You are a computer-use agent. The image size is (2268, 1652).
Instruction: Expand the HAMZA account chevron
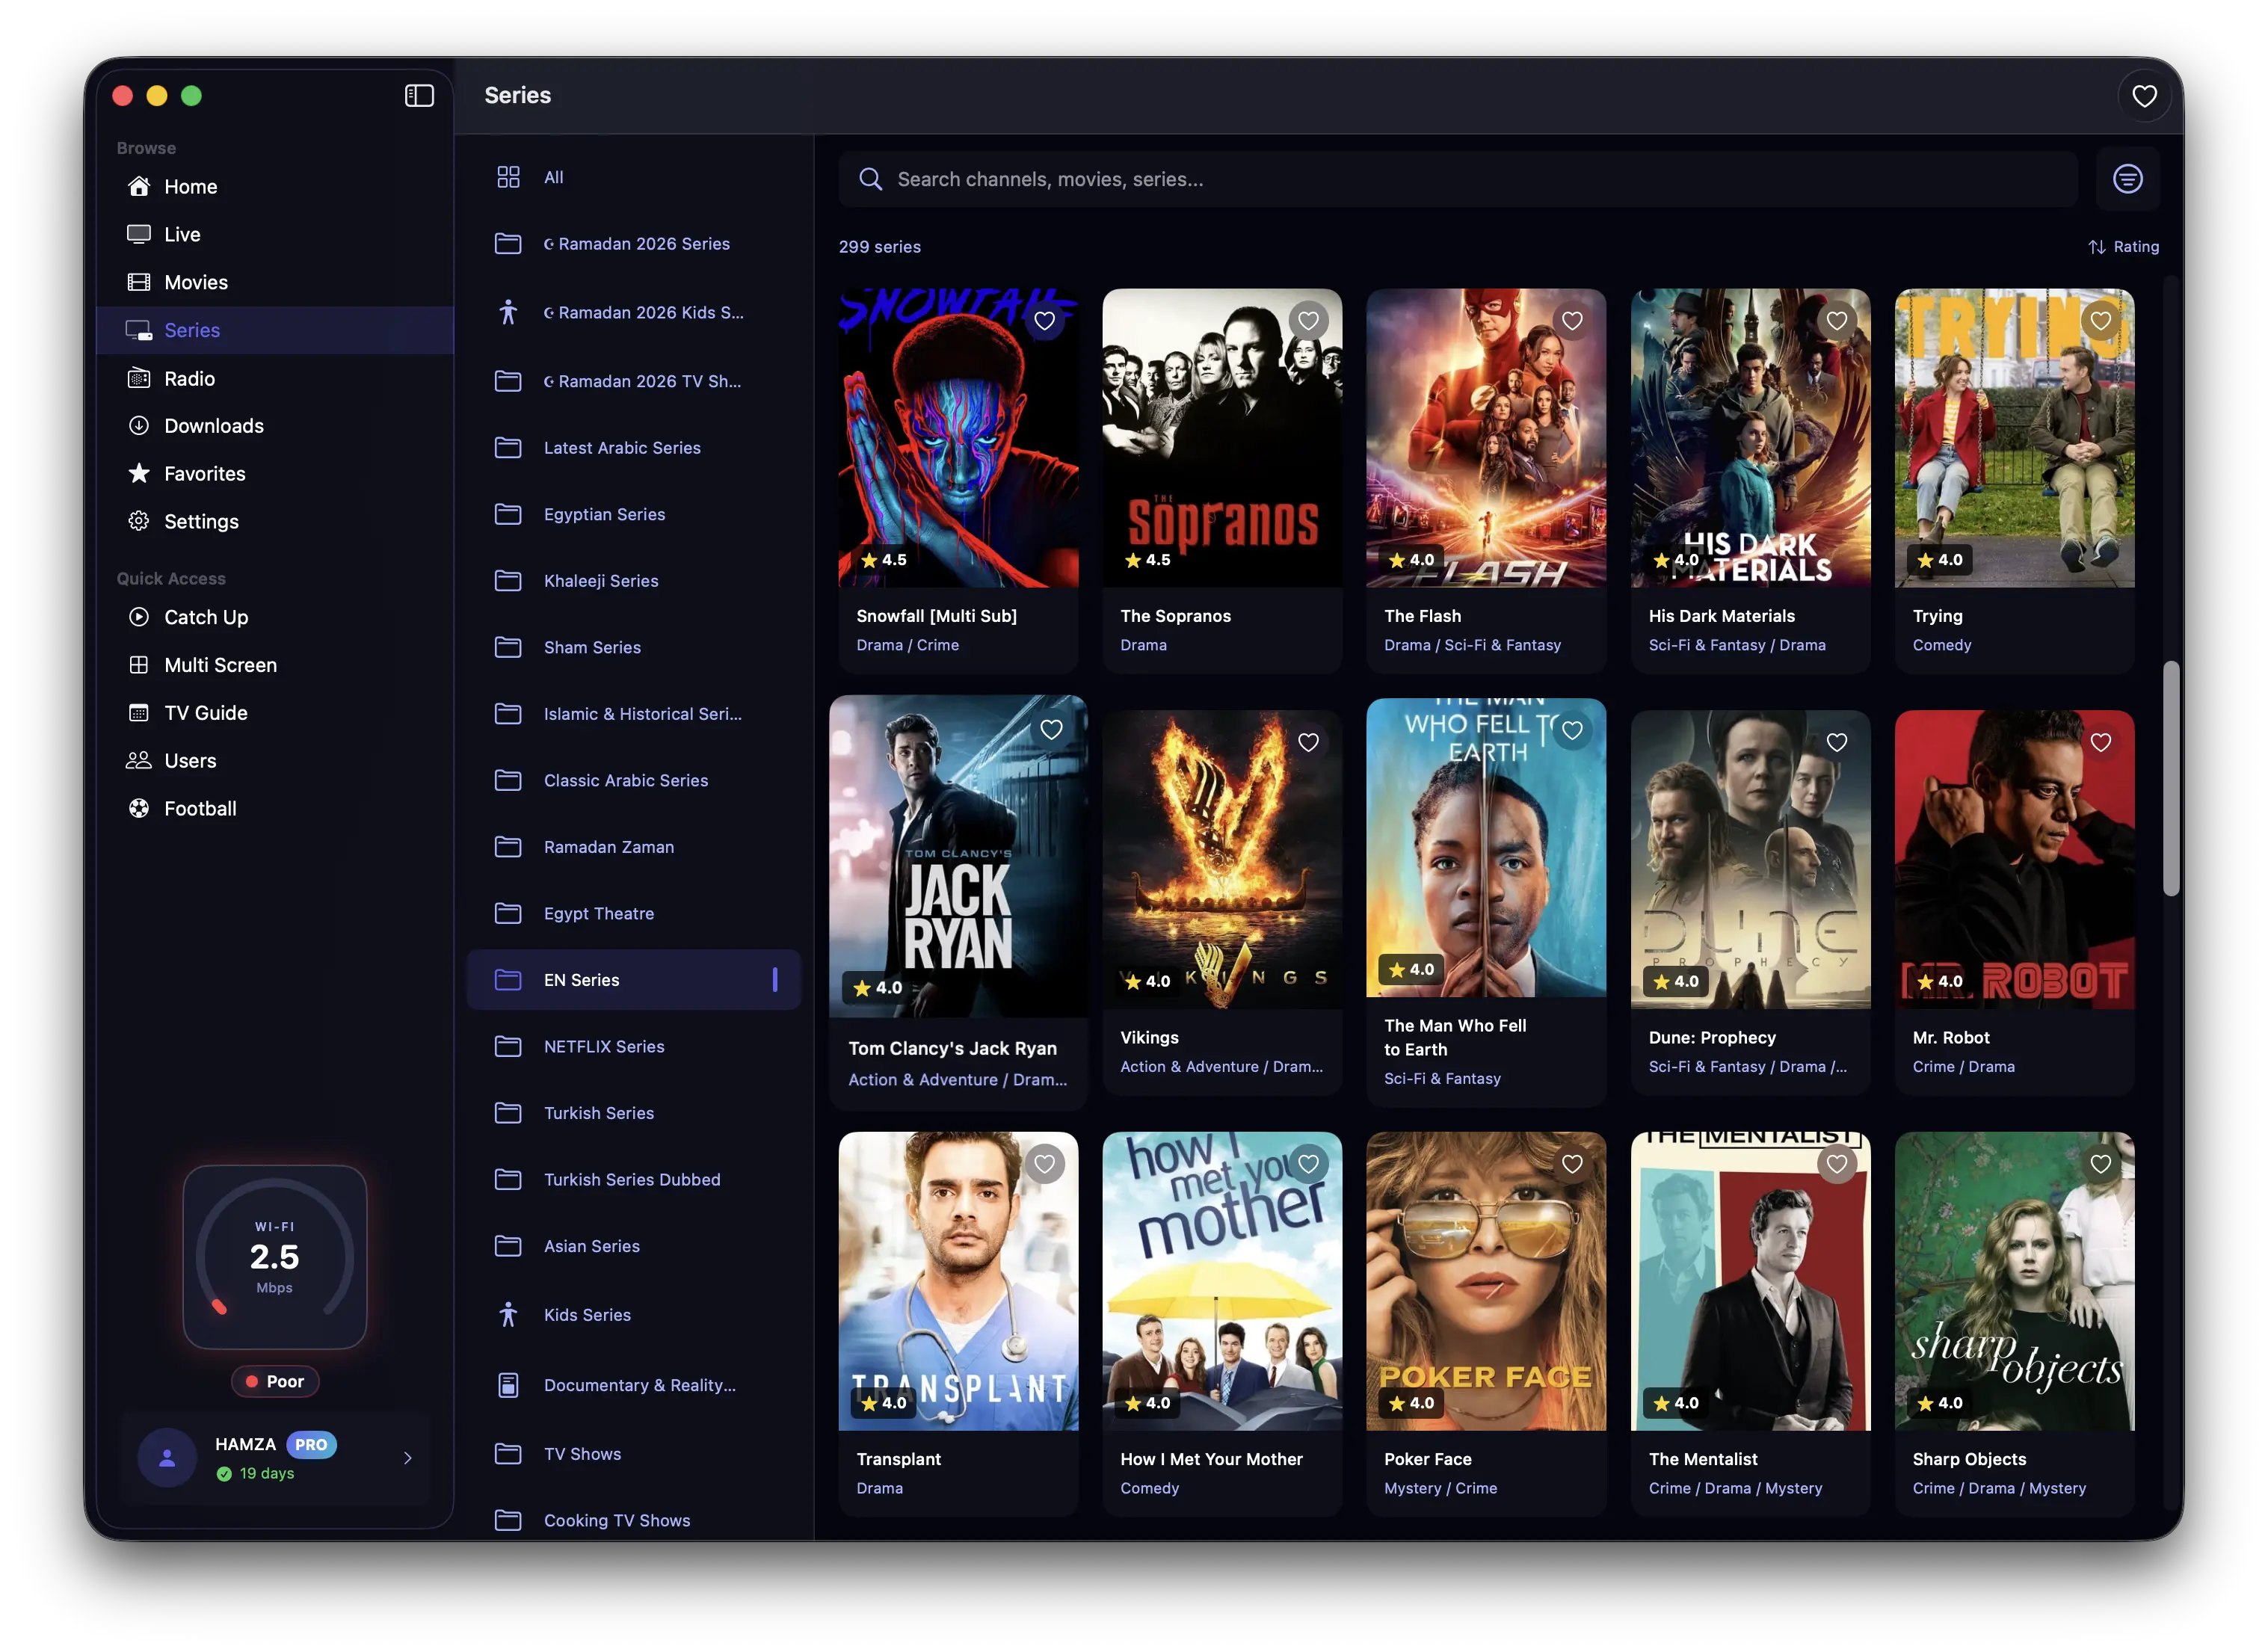click(407, 1458)
